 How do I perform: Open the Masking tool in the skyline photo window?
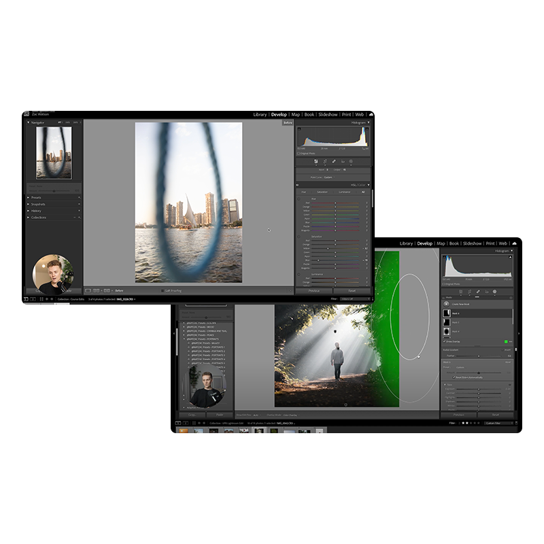click(x=351, y=161)
